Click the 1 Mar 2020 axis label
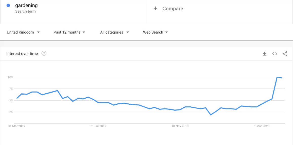The height and width of the screenshot is (145, 293). (262, 126)
